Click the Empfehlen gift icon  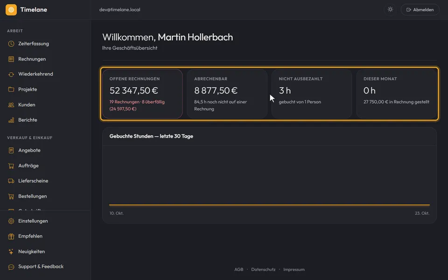[x=11, y=236]
